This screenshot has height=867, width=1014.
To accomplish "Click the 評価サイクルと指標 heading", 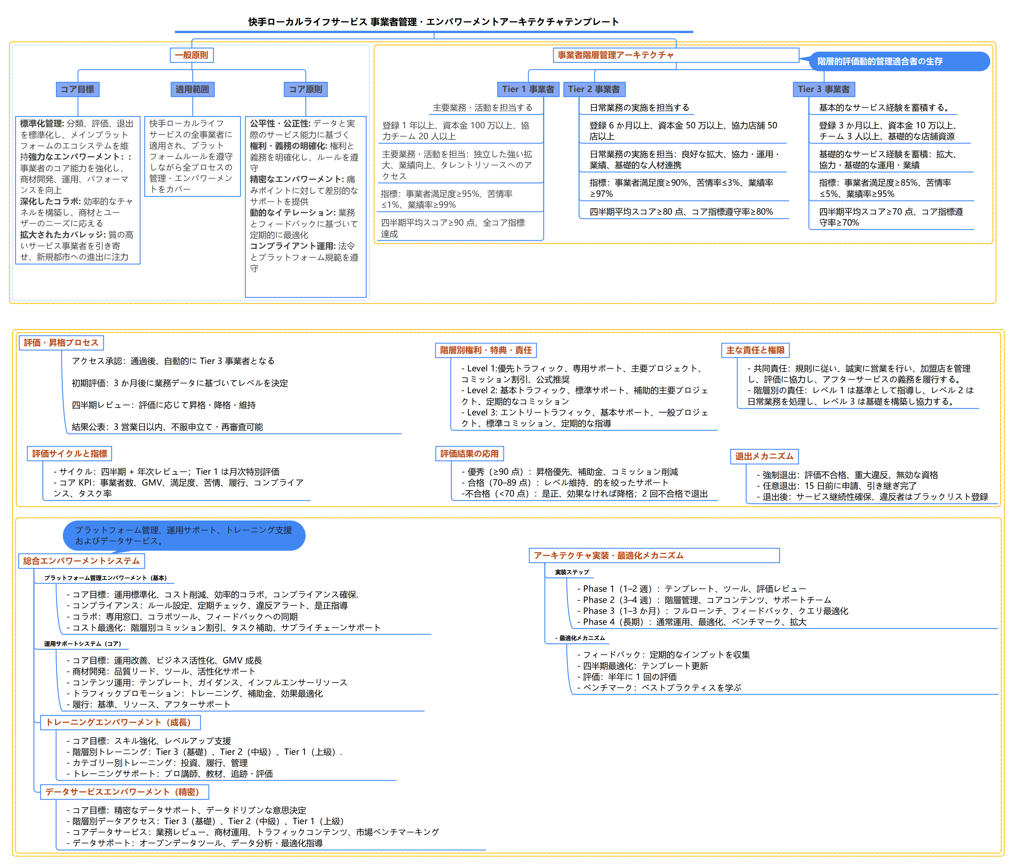I will 70,454.
